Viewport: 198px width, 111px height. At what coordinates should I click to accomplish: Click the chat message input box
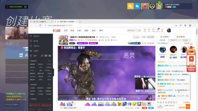(x=174, y=106)
